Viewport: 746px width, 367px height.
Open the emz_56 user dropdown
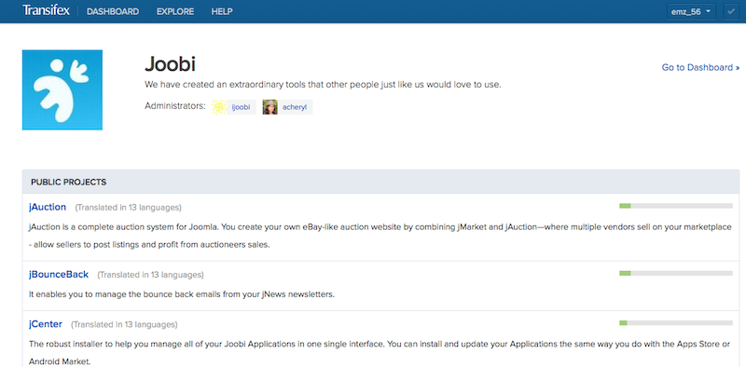click(x=691, y=11)
